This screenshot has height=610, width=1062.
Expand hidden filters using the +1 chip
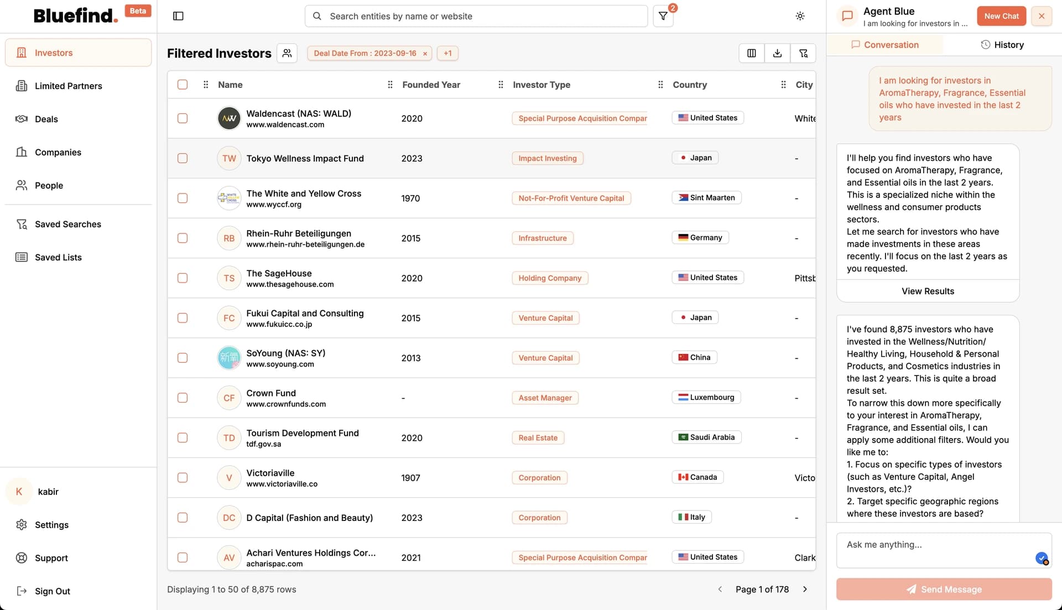coord(447,53)
